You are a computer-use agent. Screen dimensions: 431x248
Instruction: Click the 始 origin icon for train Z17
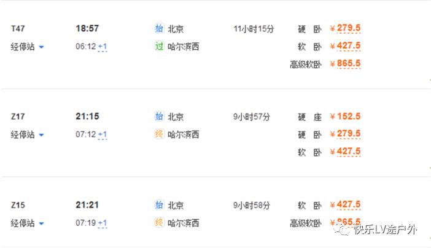pos(159,116)
